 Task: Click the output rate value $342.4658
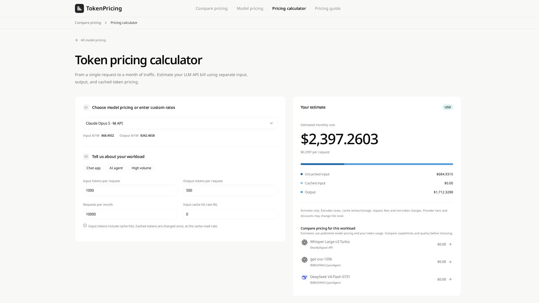point(147,136)
